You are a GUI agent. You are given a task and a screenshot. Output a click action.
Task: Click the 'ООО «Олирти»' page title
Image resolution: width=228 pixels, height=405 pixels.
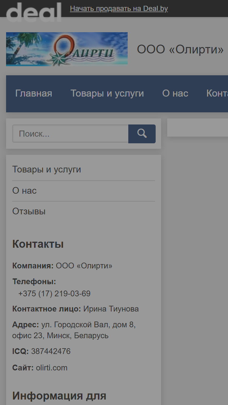tap(180, 49)
